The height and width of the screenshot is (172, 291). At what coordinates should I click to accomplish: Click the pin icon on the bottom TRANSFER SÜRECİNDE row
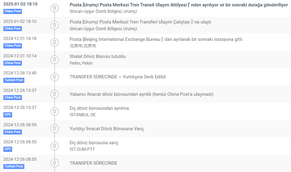54,163
